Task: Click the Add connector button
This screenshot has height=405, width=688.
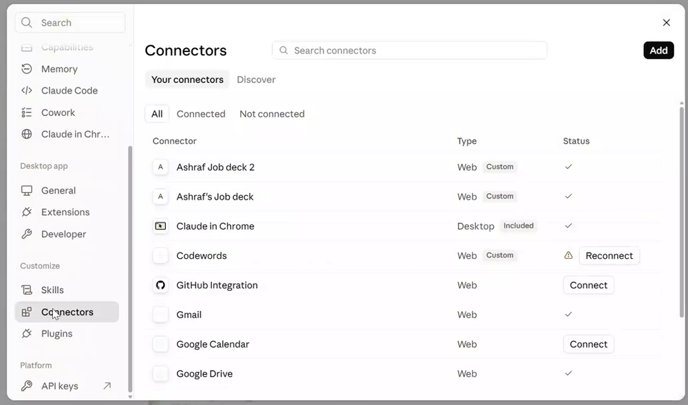Action: 658,50
